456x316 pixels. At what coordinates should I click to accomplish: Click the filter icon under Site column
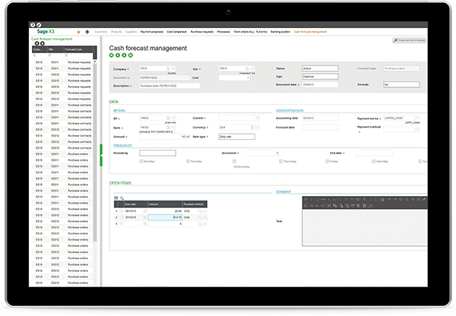coord(49,55)
